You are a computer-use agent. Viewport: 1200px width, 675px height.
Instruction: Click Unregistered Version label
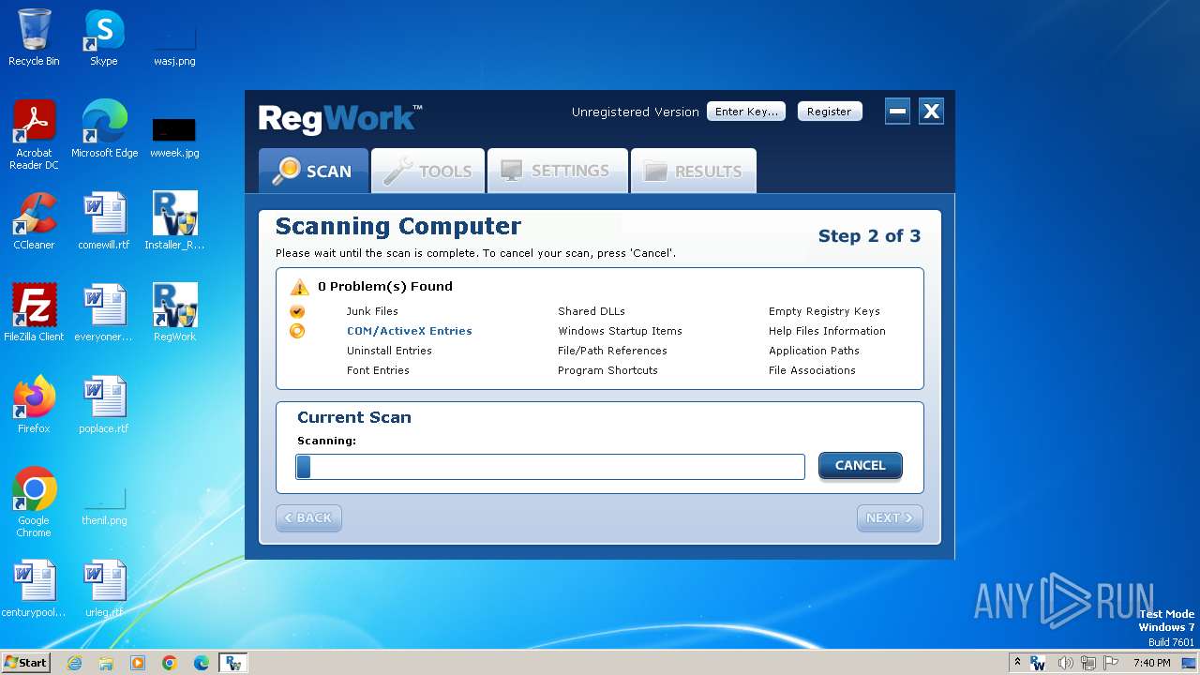[636, 112]
